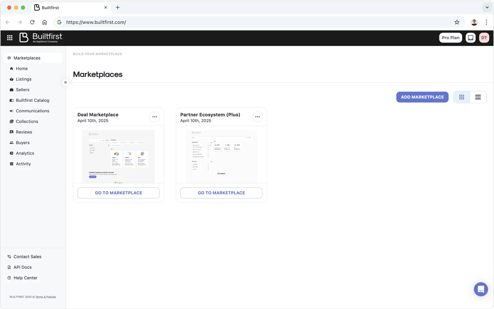The width and height of the screenshot is (494, 309).
Task: Reload the page with refresh icon
Action: click(x=32, y=22)
